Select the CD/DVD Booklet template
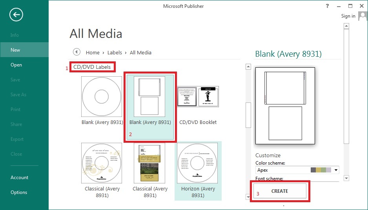Screen dimensions: 368x210 198,97
